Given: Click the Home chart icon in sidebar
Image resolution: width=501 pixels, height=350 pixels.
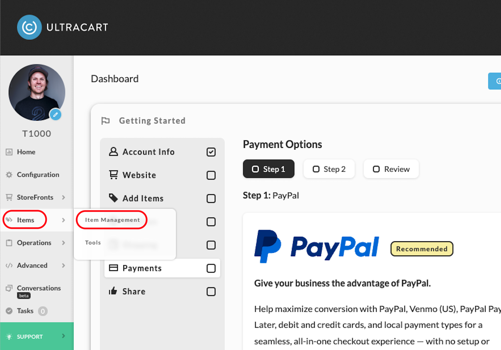Looking at the screenshot, I should coord(9,152).
